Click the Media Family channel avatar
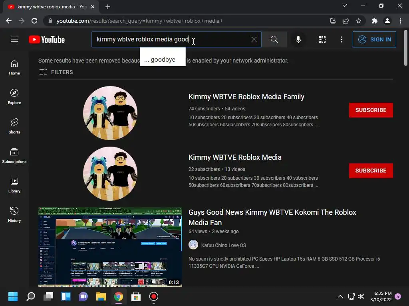Viewport: 409px width, 306px height. (x=110, y=113)
